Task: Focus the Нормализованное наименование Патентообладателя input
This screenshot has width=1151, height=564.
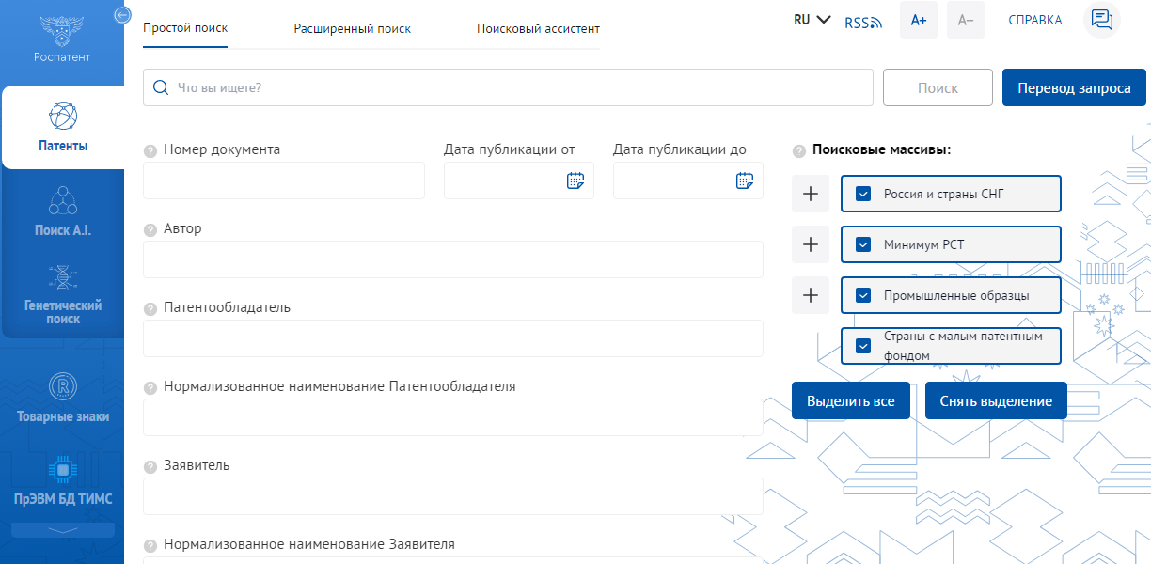Action: (453, 417)
